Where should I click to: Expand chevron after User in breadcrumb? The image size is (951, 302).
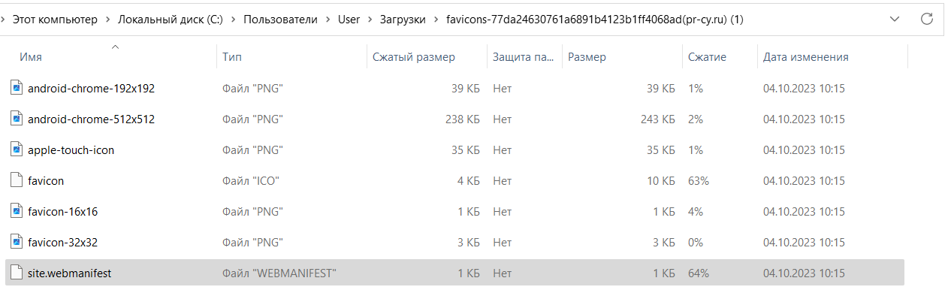[x=367, y=20]
